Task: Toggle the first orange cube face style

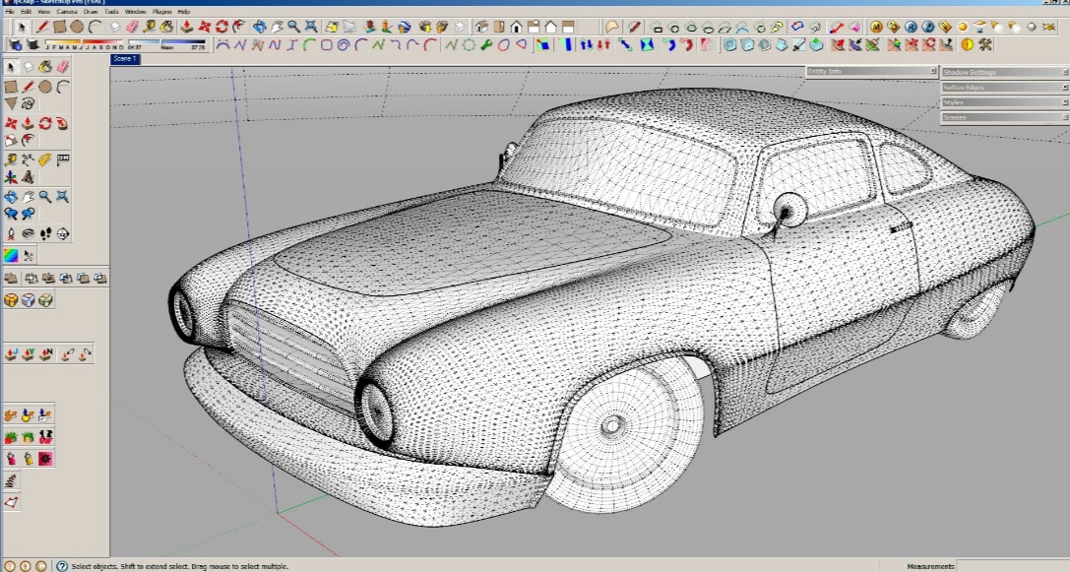Action: [11, 299]
